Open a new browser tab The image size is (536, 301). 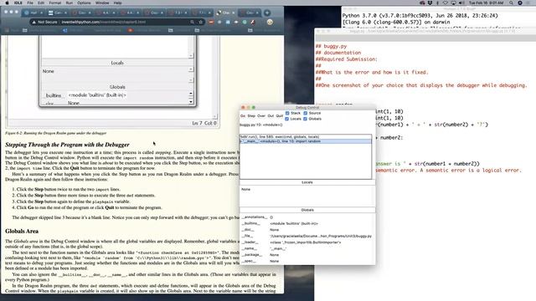[x=267, y=13]
